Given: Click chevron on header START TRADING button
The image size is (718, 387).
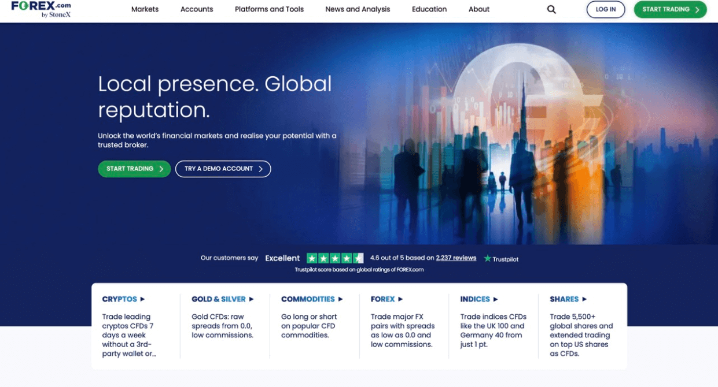Looking at the screenshot, I should (x=697, y=10).
